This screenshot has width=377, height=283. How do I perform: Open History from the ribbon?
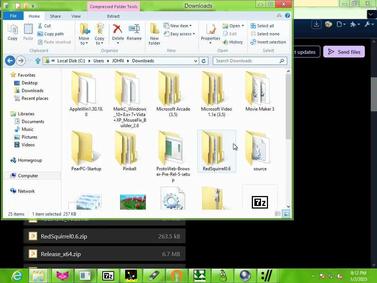233,42
